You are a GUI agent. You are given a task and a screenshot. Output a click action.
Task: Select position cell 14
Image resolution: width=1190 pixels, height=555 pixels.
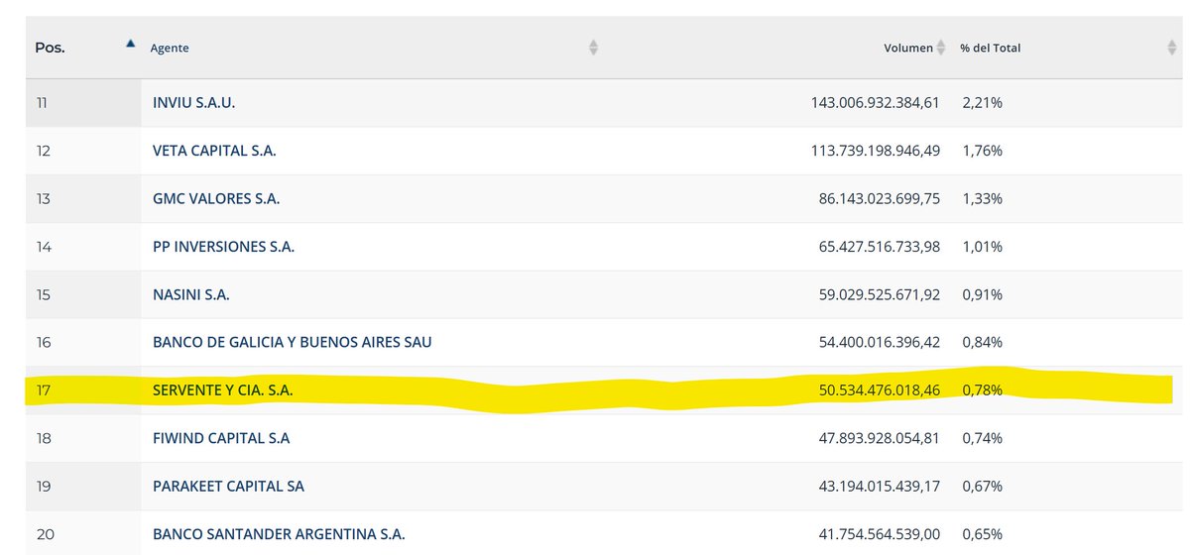(x=83, y=246)
